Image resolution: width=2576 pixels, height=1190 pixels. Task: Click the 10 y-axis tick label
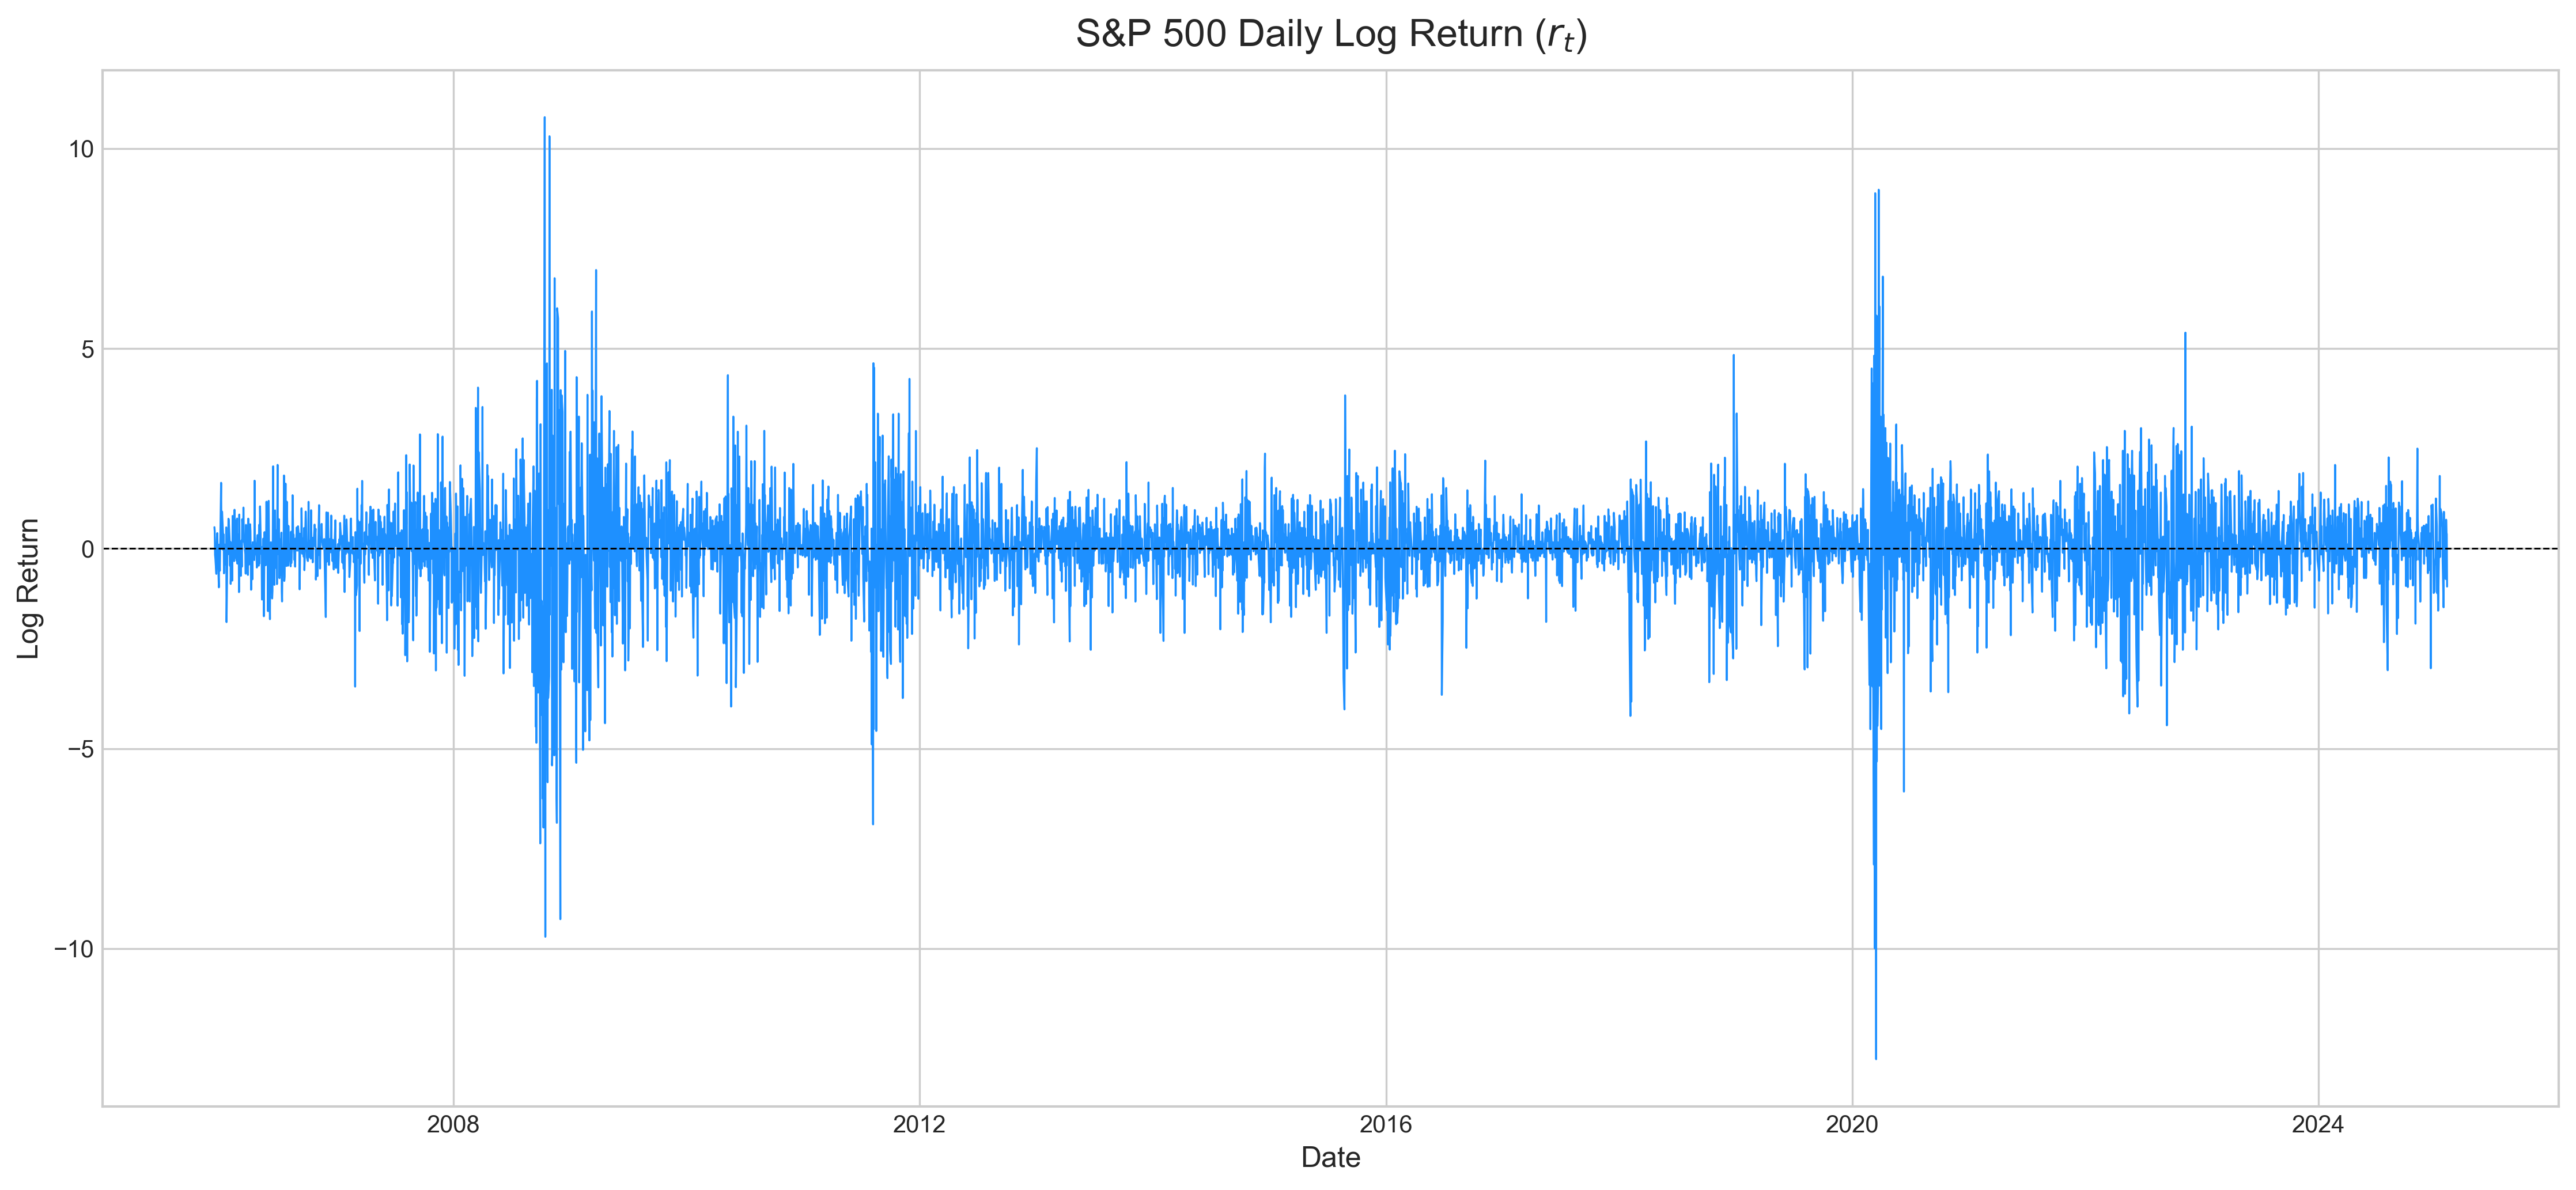click(x=80, y=149)
